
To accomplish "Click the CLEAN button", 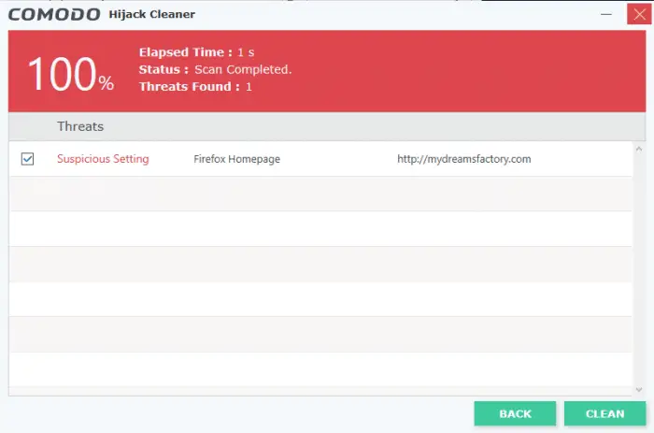I will (604, 413).
